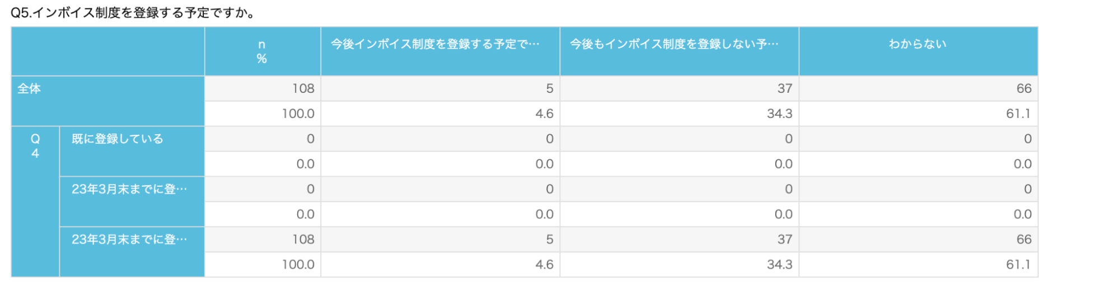
Task: Click the Q5 question title text
Action: tap(133, 13)
